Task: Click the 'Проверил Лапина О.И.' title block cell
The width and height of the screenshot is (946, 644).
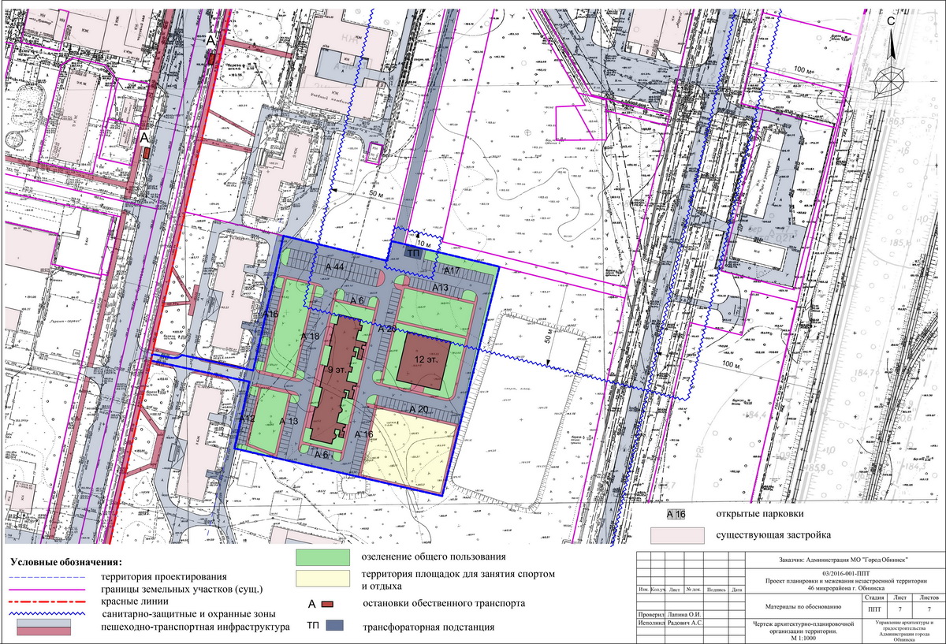Action: coord(669,615)
